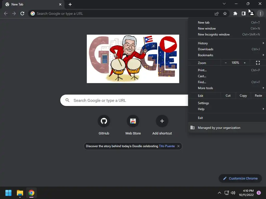Add a new shortcut tile

coord(162,125)
